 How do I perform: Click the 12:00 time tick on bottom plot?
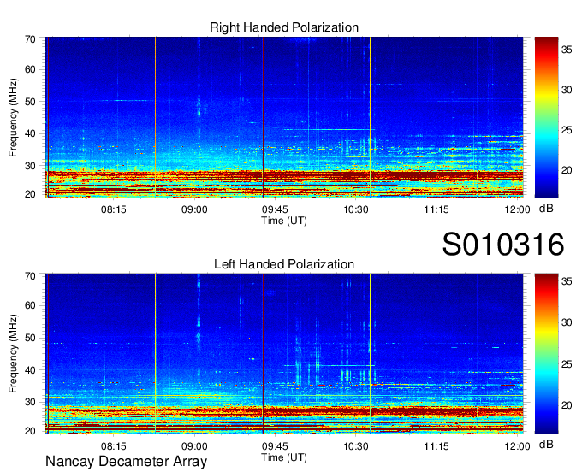(x=518, y=446)
